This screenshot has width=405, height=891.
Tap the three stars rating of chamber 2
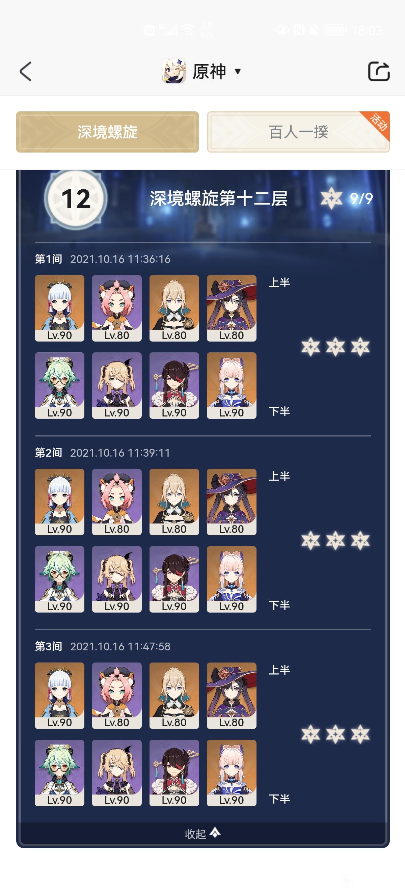click(x=335, y=541)
